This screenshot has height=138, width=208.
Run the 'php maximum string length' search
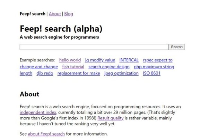154,67
